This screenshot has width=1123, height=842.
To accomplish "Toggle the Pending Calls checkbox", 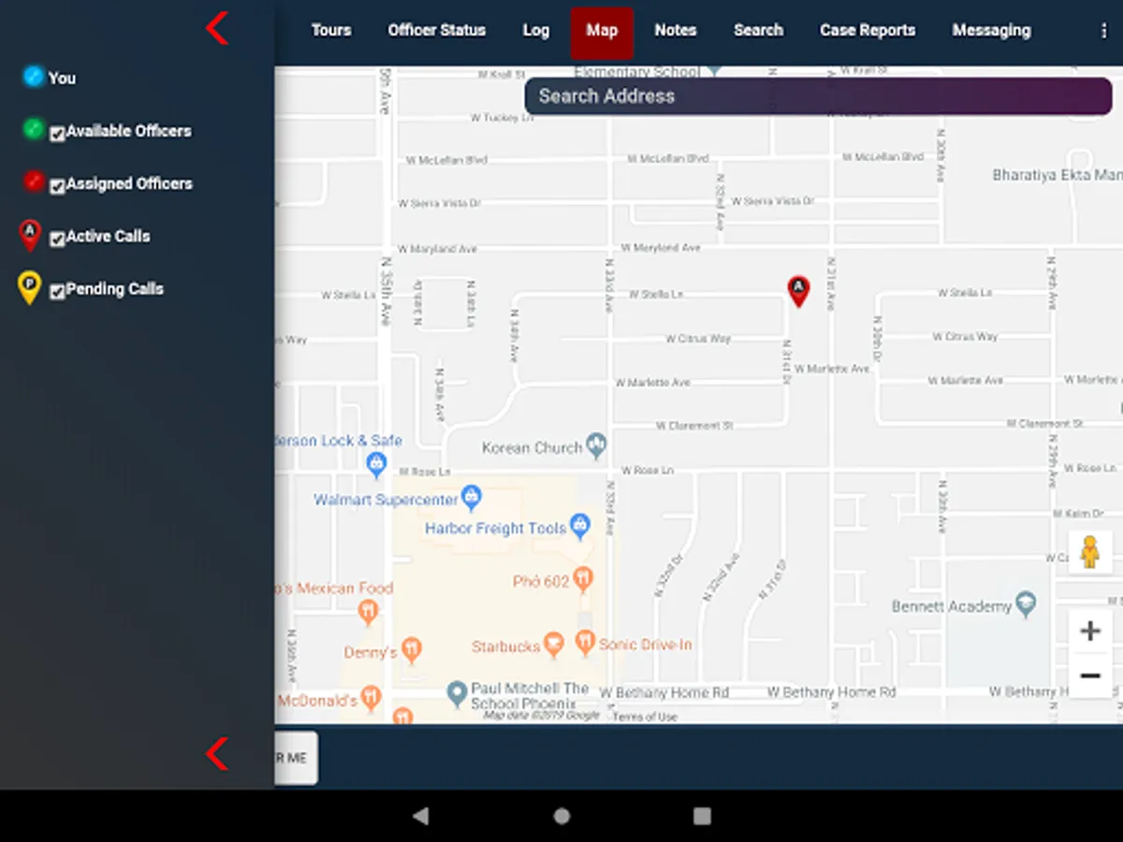I will point(57,292).
